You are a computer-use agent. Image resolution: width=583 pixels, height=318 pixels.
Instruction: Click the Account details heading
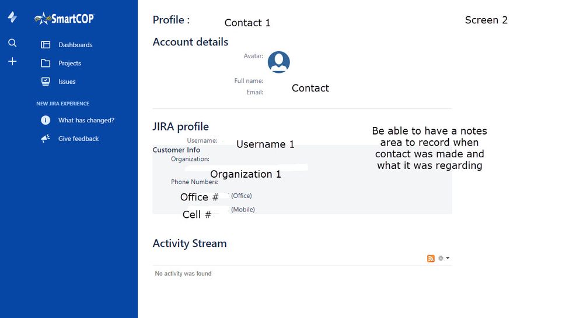[x=190, y=42]
